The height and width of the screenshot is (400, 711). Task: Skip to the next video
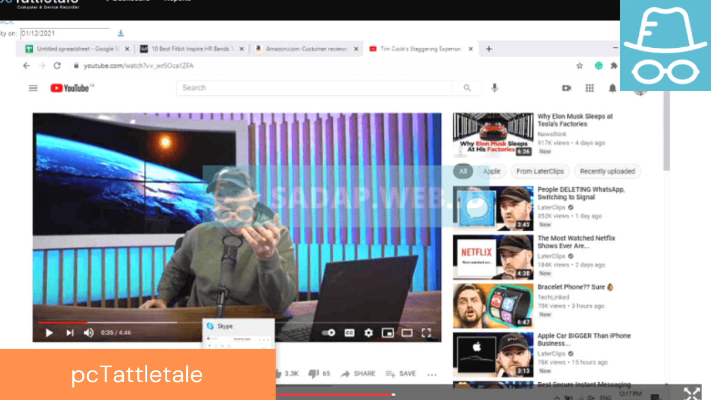click(70, 333)
